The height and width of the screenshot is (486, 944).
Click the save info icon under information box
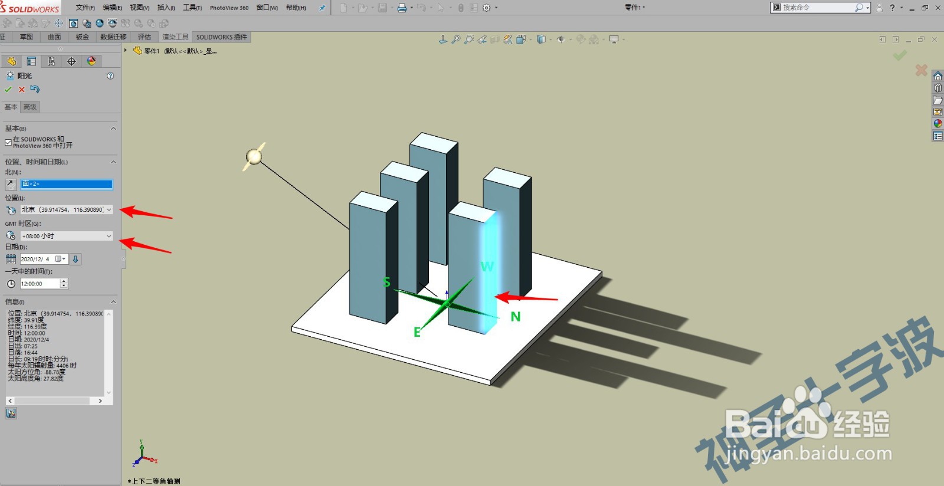(x=11, y=413)
